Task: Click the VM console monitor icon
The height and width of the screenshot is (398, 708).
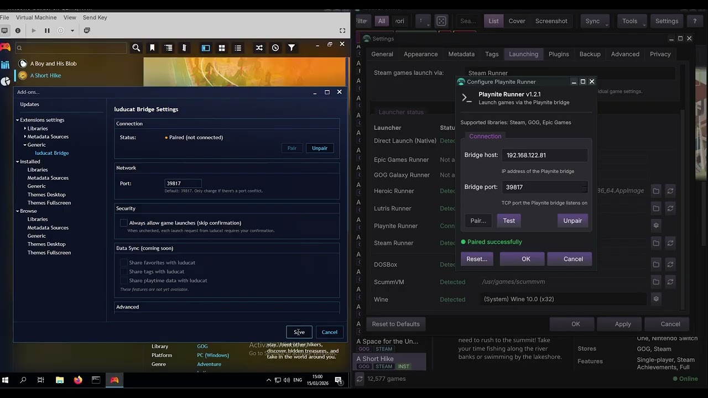Action: (4, 30)
